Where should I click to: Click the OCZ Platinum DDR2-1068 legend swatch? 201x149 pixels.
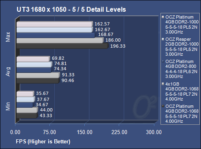pos(163,106)
